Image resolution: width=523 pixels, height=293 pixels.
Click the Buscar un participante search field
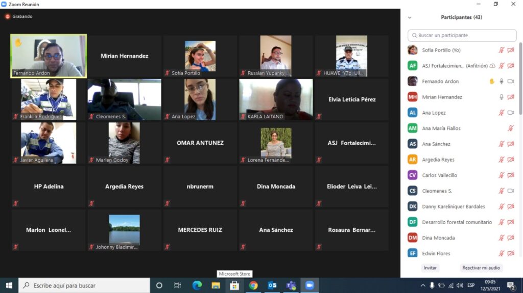462,35
